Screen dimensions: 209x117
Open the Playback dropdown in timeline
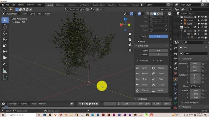pyautogui.click(x=14, y=104)
